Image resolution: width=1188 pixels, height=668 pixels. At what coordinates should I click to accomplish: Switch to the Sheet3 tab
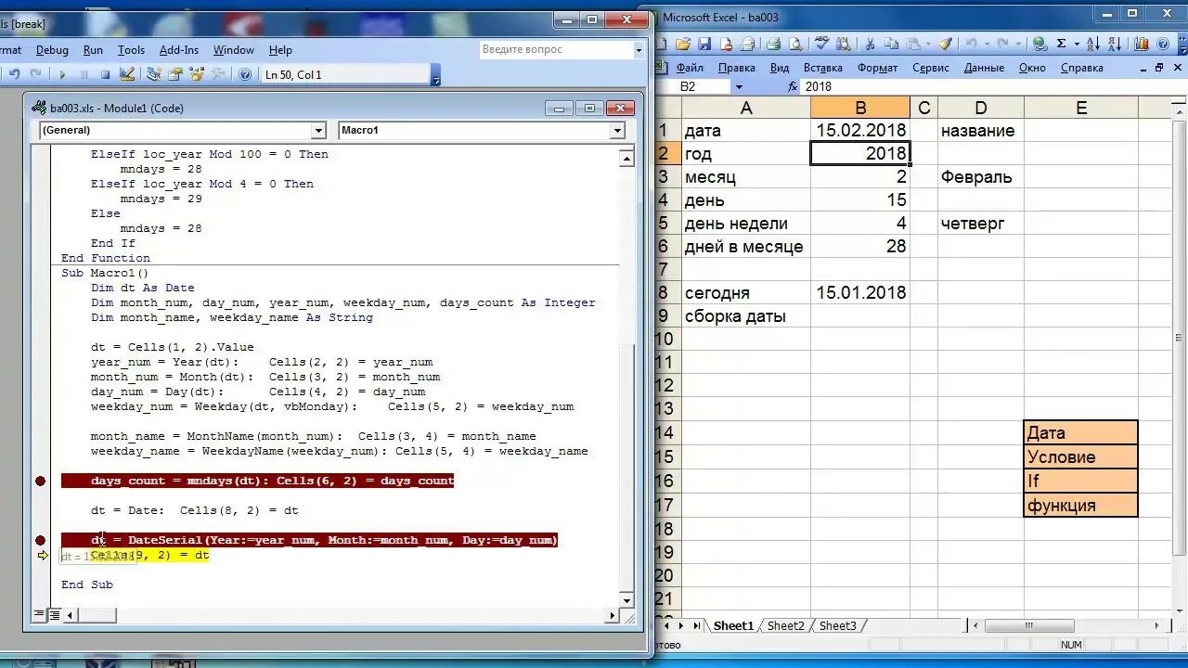pos(837,626)
